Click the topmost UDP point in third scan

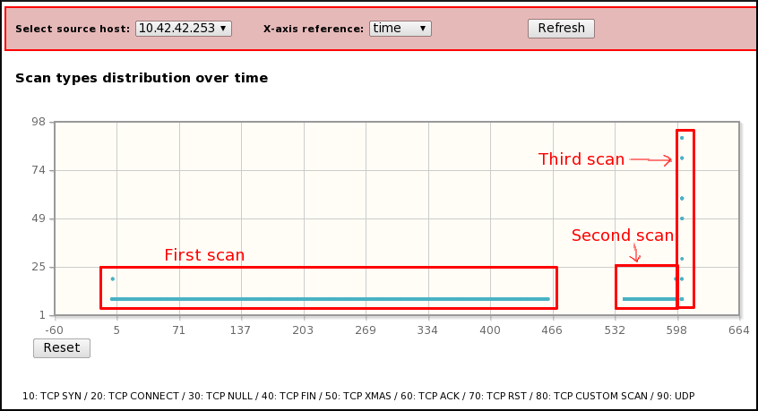coord(682,138)
